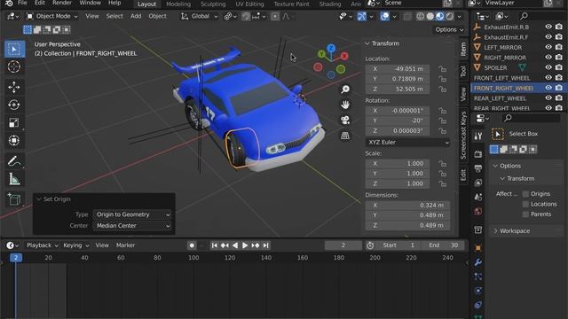The image size is (568, 319).
Task: Jump to the timeline start frame
Action: click(215, 245)
